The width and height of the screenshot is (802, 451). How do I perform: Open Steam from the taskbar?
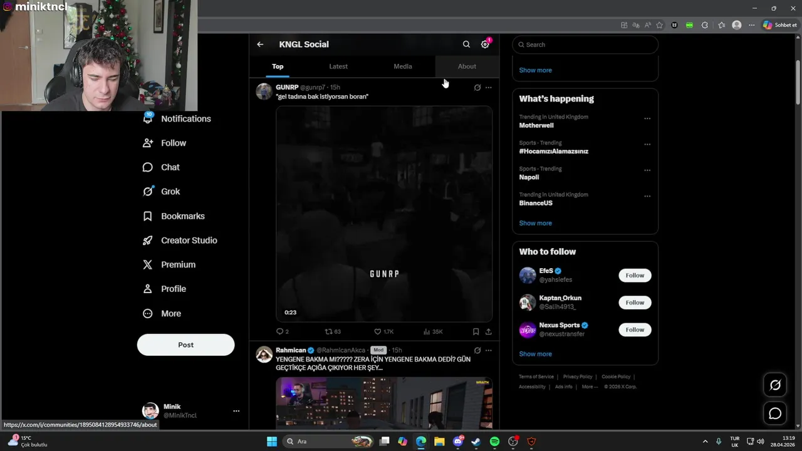(x=476, y=442)
